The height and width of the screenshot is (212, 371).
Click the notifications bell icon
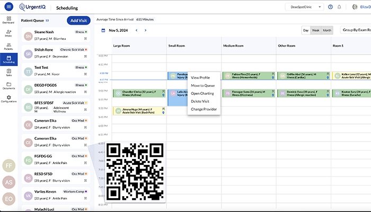339,7
